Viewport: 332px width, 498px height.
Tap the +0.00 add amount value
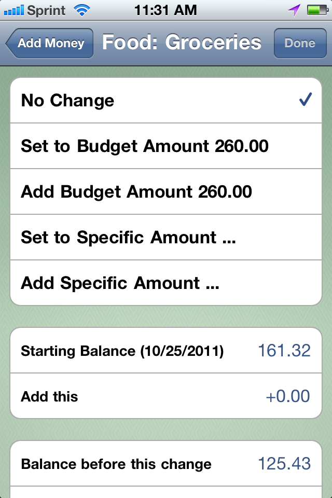click(x=288, y=396)
